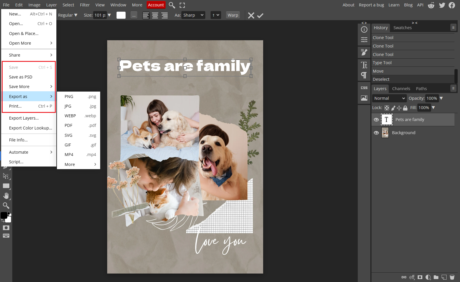Open the white text color swatch
460x282 pixels.
pyautogui.click(x=121, y=15)
